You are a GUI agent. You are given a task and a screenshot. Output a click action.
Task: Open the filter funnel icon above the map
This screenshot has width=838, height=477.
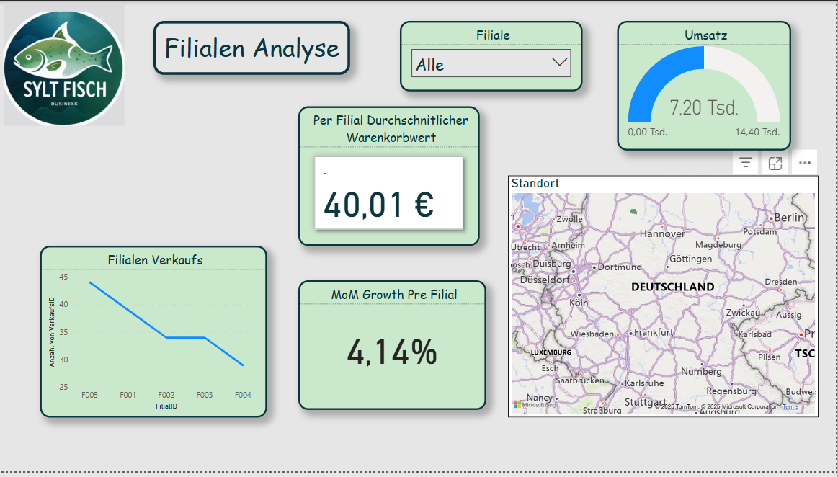(745, 162)
